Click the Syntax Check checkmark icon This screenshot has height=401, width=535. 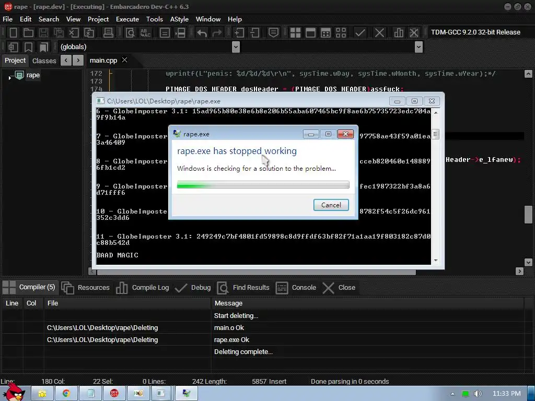(360, 33)
